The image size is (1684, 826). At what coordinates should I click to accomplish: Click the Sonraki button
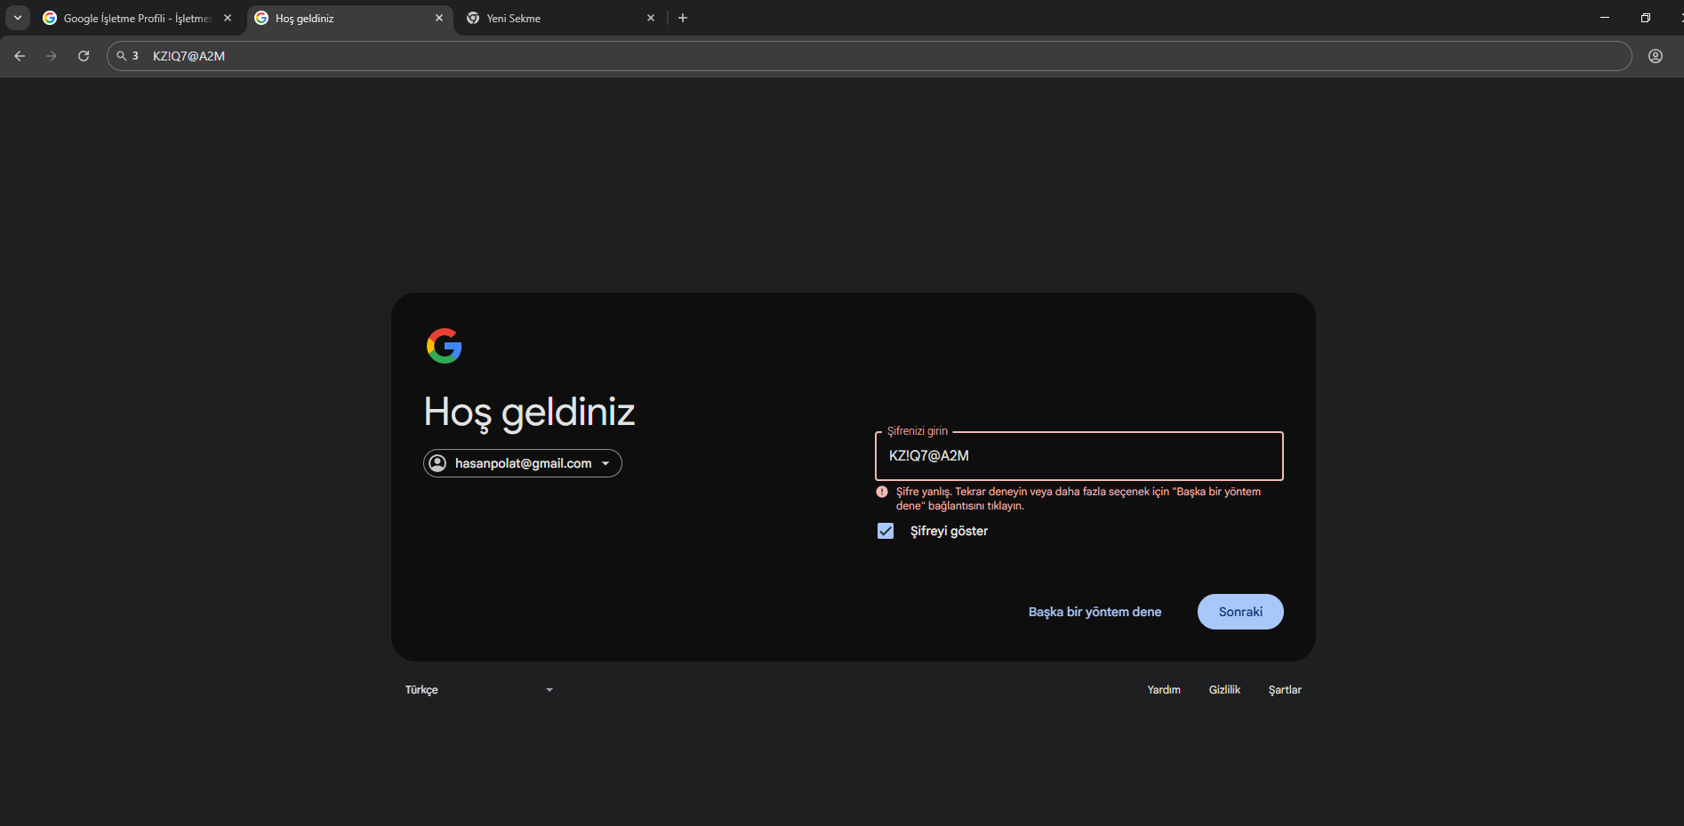tap(1240, 612)
